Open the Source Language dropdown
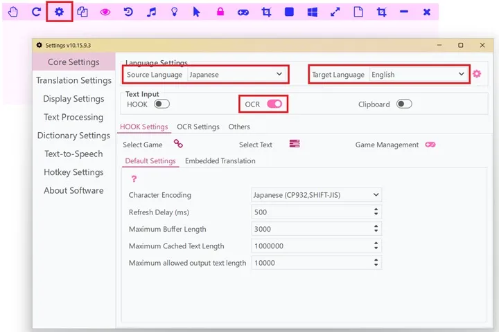This screenshot has width=499, height=332. click(236, 74)
